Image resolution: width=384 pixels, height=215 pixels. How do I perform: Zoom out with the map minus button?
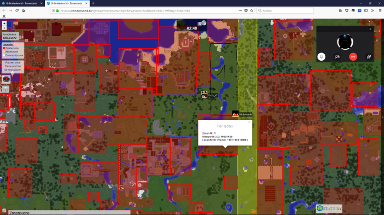click(x=4, y=28)
